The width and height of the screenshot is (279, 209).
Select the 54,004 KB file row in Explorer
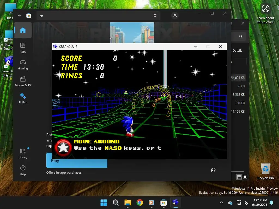click(238, 78)
